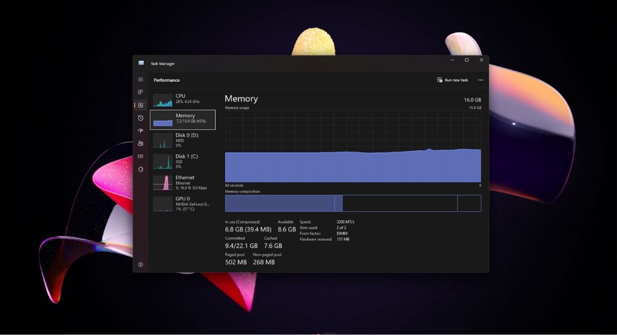Open the more options ellipsis menu
This screenshot has height=335, width=617.
(x=481, y=80)
